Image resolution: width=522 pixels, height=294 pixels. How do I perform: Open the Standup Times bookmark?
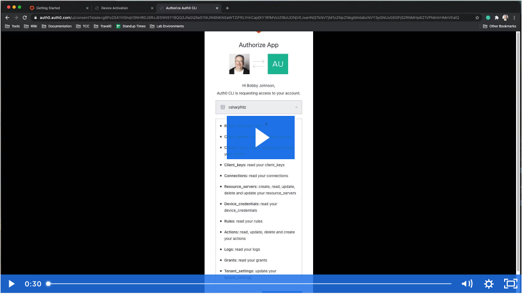131,26
